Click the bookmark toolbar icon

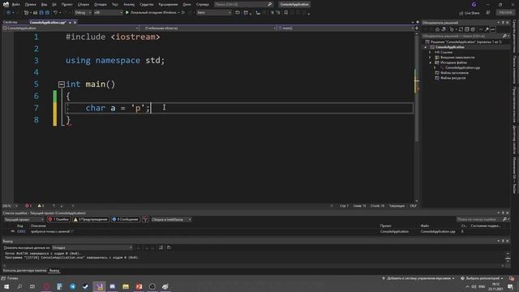[286, 13]
